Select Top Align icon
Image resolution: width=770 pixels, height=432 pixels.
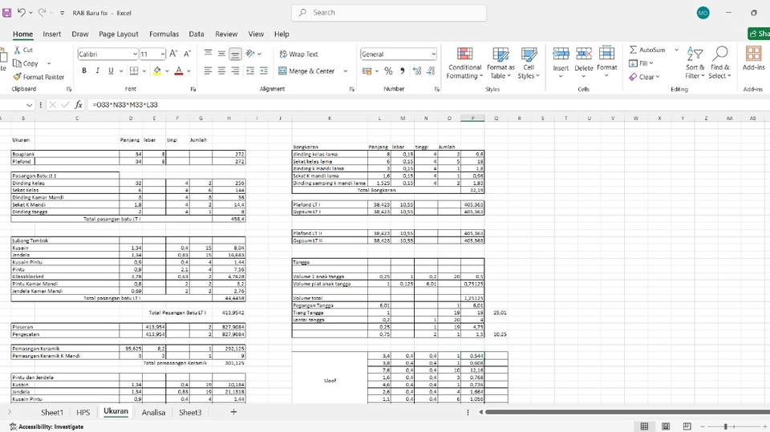pyautogui.click(x=209, y=54)
